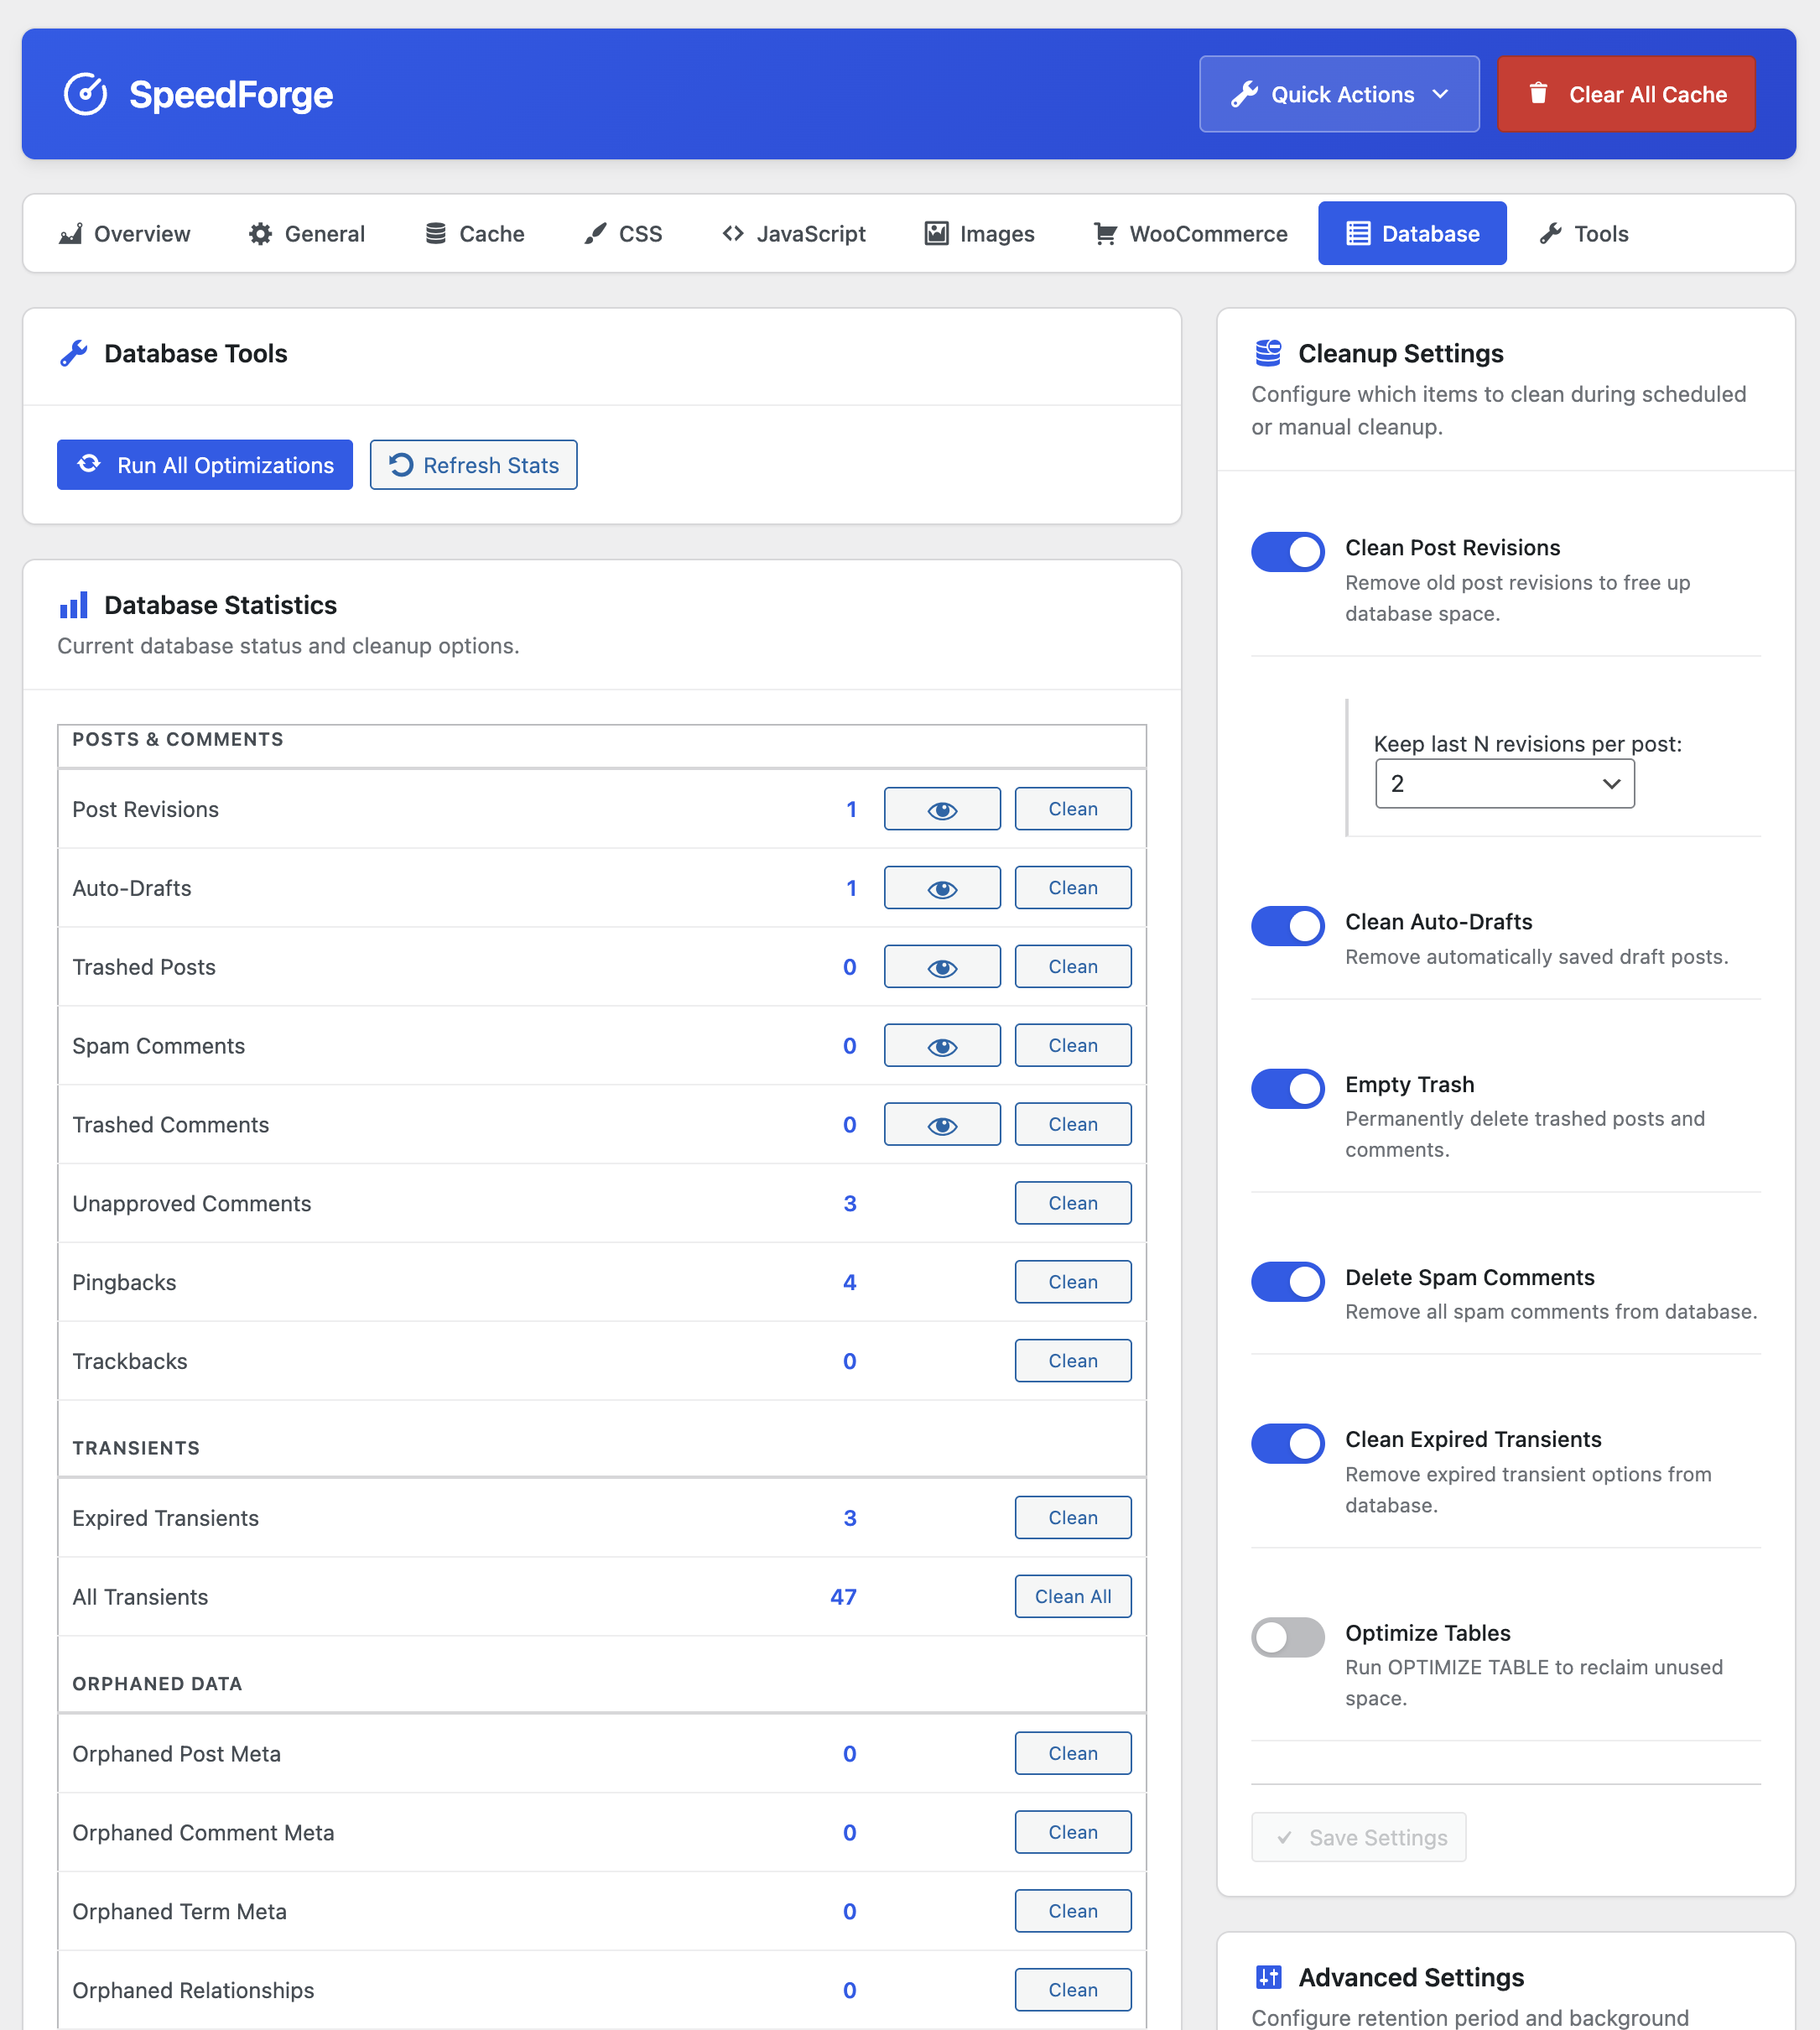Open the JavaScript settings tab
1820x2030 pixels.
pos(793,234)
